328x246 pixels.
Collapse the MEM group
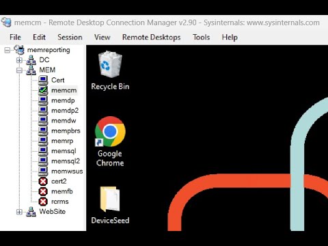pyautogui.click(x=19, y=70)
